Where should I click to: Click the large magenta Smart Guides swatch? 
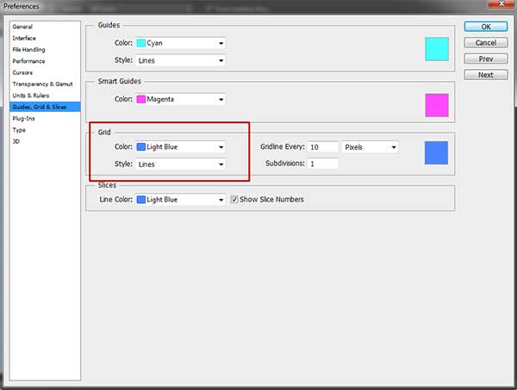437,105
